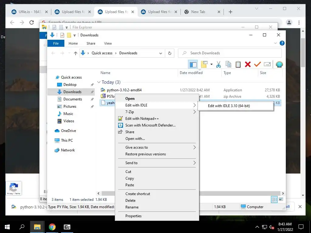Collapse the Today (3) group

coord(99,82)
